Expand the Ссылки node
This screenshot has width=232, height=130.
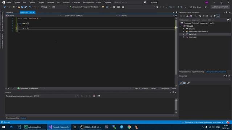pyautogui.click(x=183, y=29)
